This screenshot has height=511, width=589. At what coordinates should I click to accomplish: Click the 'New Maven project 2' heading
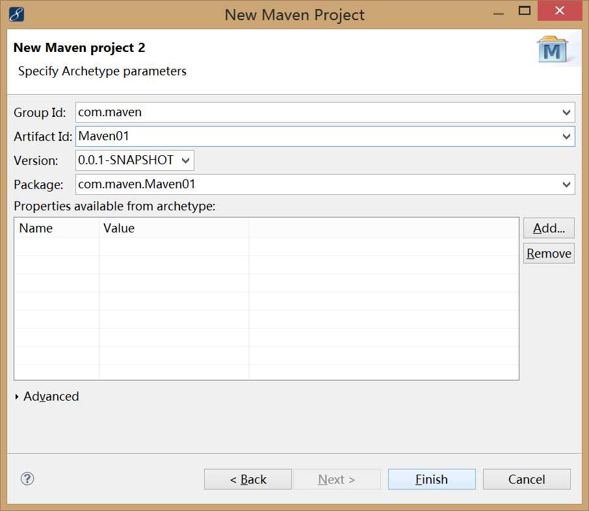(x=79, y=47)
